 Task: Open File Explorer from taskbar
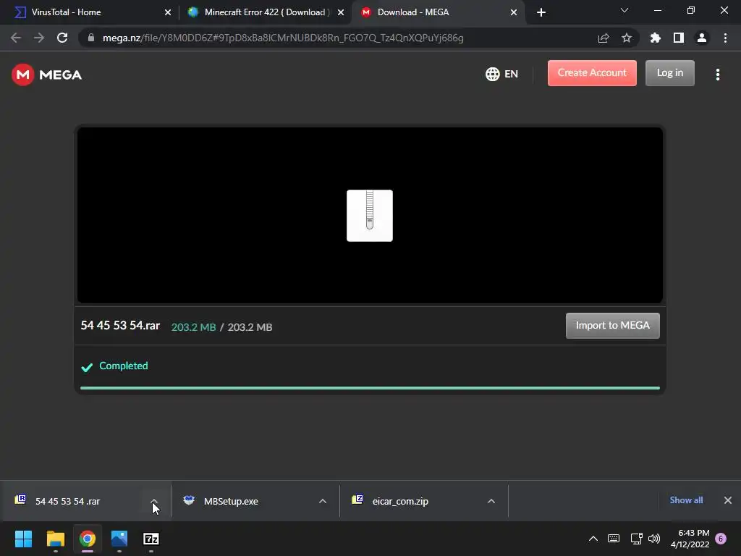(x=55, y=539)
